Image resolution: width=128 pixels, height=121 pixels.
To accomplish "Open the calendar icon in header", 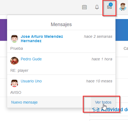I will pyautogui.click(x=84, y=7).
